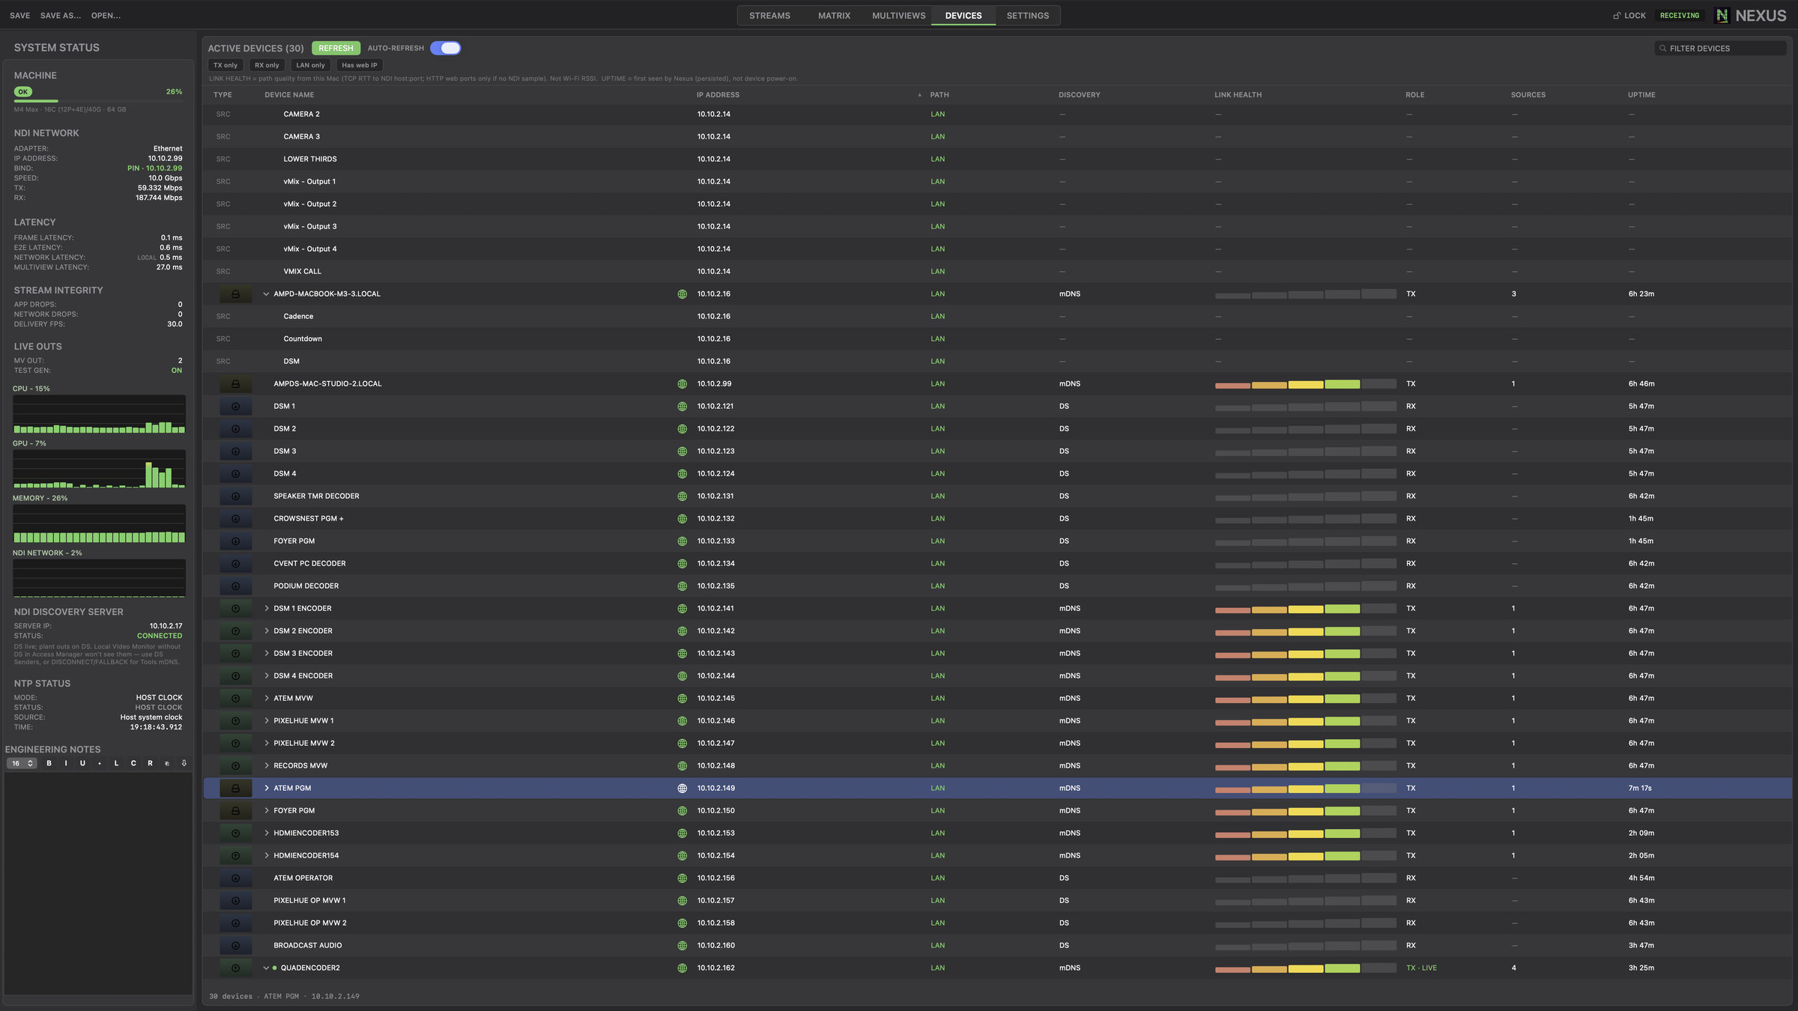Click the lock icon beside LOCK

[x=1617, y=16]
